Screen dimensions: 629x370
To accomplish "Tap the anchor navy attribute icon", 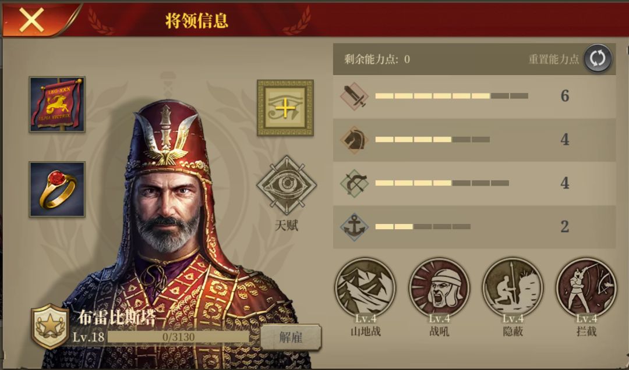I will click(354, 227).
